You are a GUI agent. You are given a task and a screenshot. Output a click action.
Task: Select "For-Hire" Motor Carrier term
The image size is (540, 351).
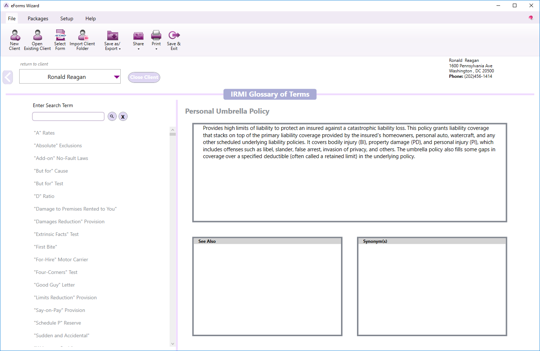tap(61, 259)
